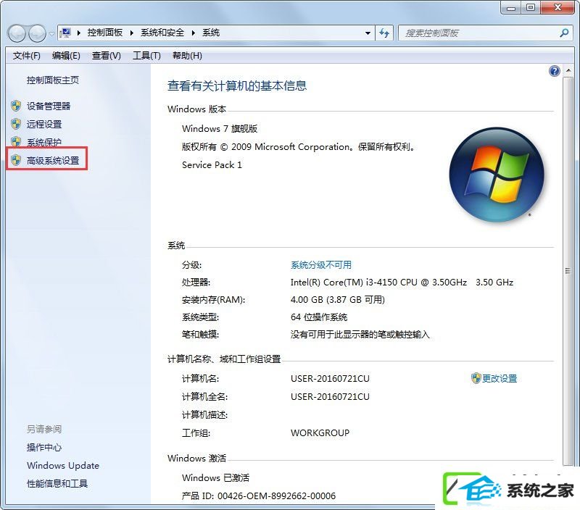580x510 pixels.
Task: Click the shield icon beside 系统保护
Action: [x=16, y=141]
